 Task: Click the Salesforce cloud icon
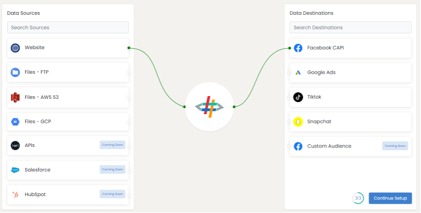[x=15, y=170]
